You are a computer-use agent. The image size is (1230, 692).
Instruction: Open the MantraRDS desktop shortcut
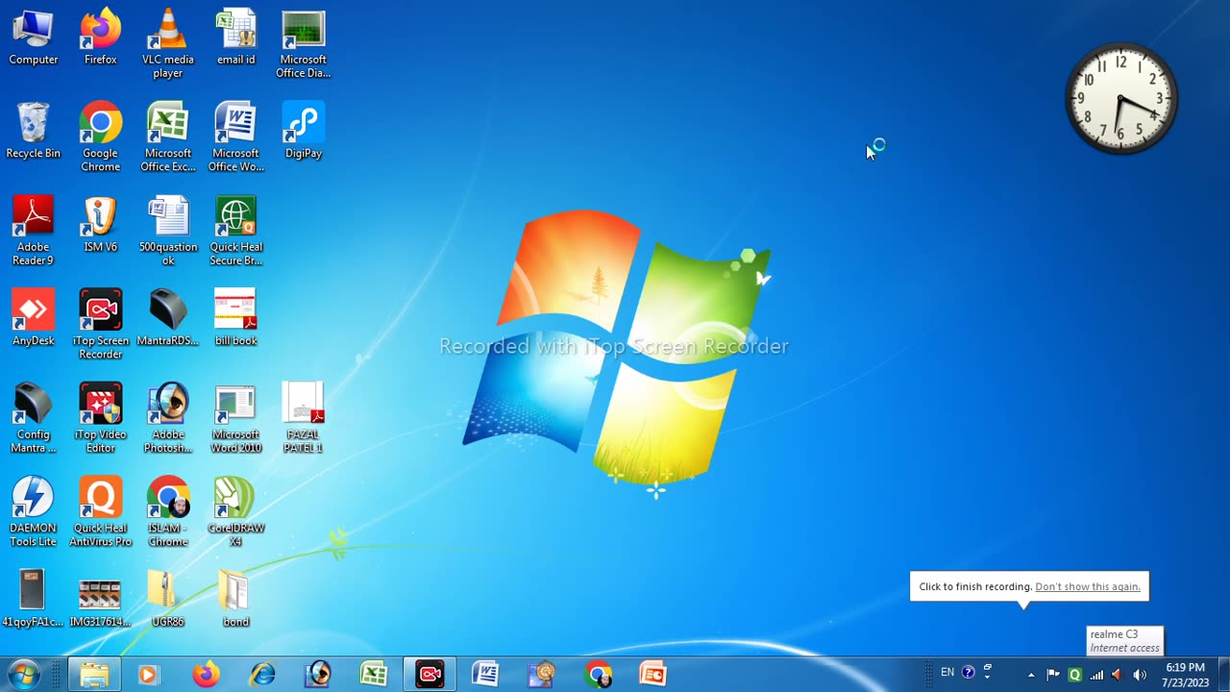(x=168, y=319)
